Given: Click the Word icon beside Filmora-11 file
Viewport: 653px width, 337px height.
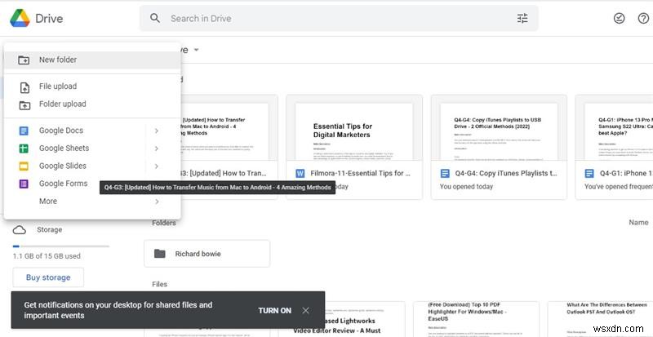Looking at the screenshot, I should (300, 173).
